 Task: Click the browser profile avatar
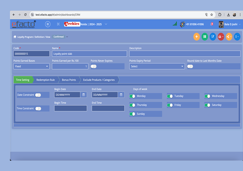[x=234, y=15]
